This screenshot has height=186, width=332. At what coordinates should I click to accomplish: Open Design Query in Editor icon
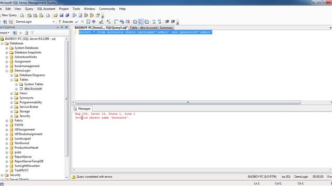[x=101, y=22]
